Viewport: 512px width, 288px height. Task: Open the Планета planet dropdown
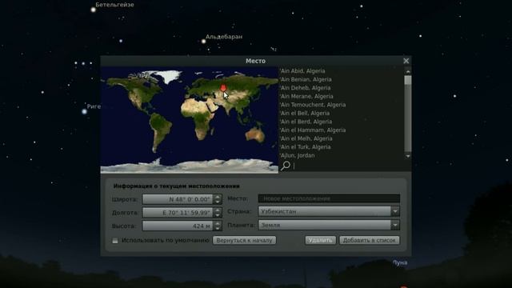[329, 225]
